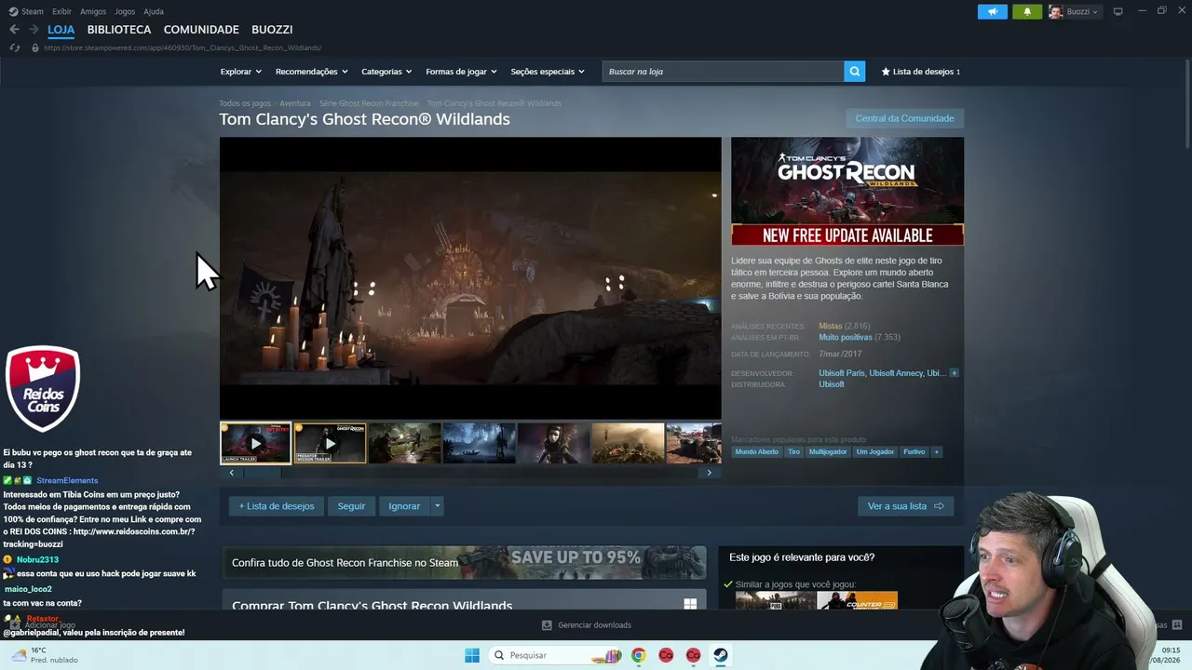This screenshot has width=1192, height=670.
Task: Select the LOJA tab
Action: (x=61, y=30)
